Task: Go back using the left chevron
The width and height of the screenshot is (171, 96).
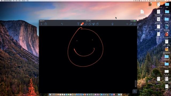Action: coord(41,24)
